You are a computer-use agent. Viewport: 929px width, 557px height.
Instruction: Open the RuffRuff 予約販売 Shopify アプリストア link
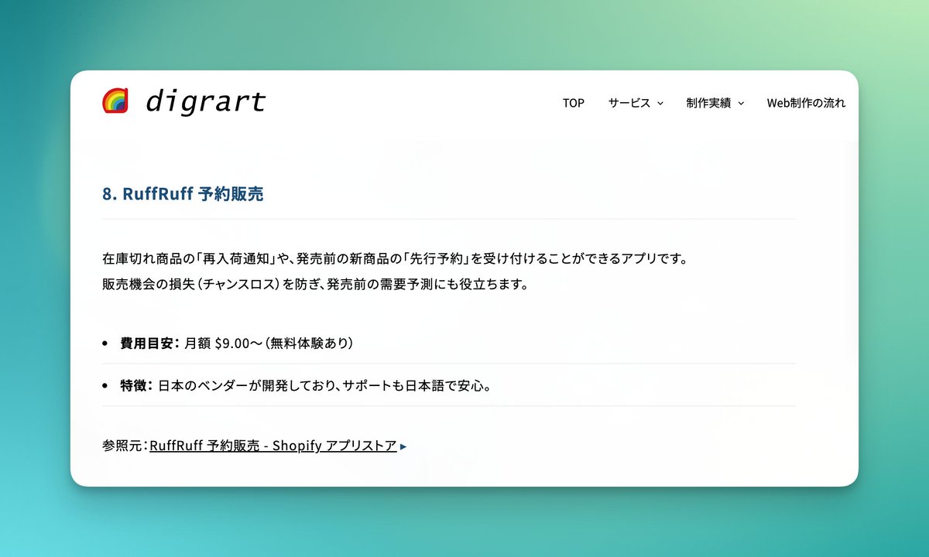[273, 446]
